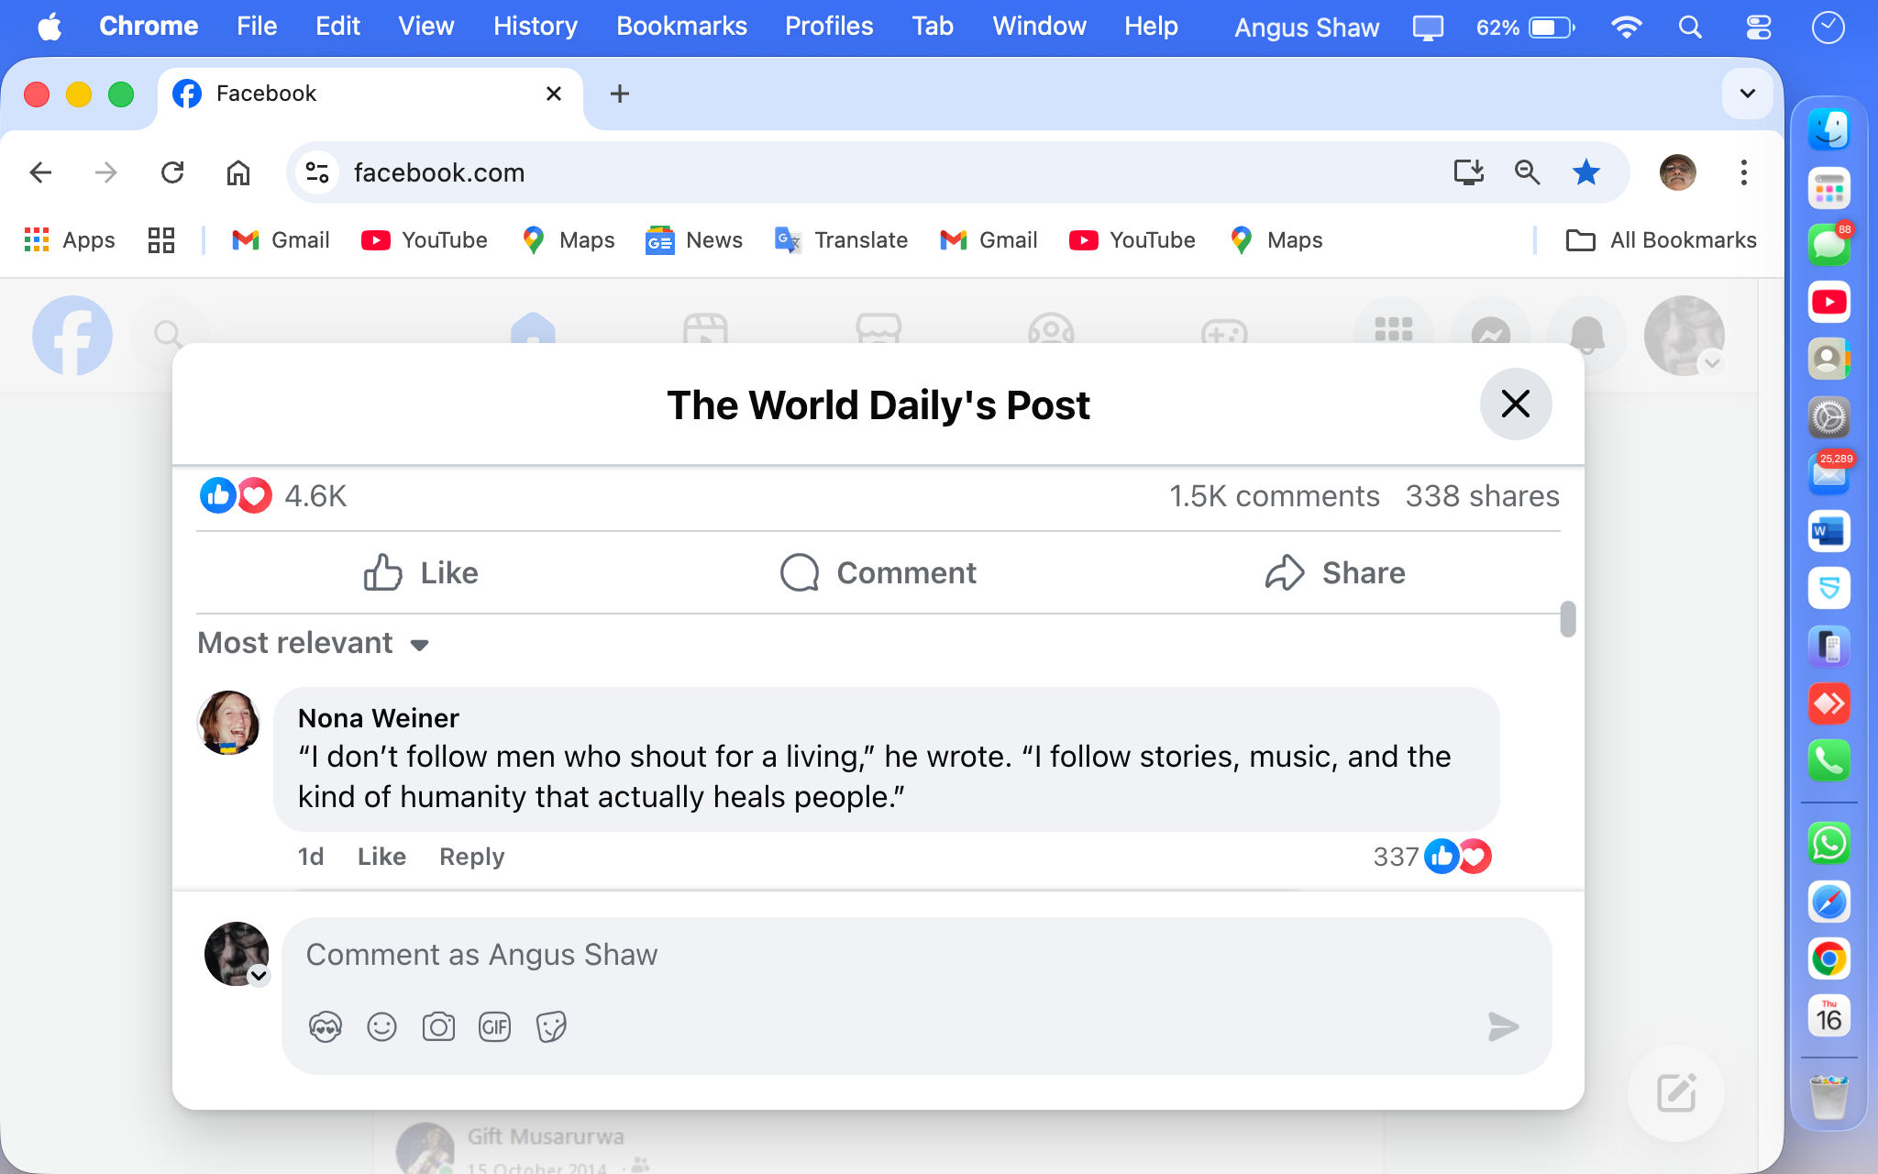
Task: Bookmark this page with the star icon
Action: pyautogui.click(x=1585, y=172)
